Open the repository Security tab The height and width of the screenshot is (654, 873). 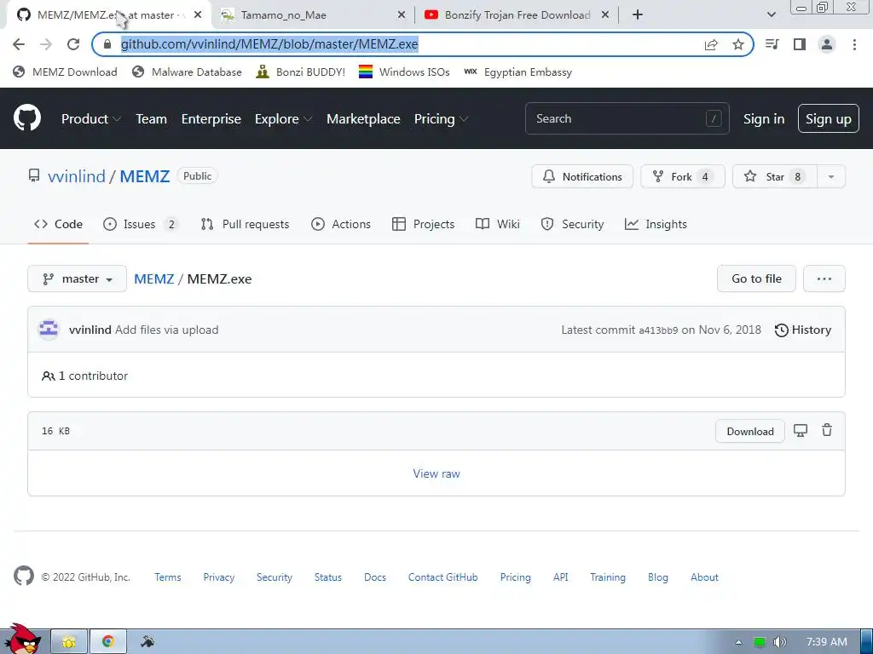point(572,224)
